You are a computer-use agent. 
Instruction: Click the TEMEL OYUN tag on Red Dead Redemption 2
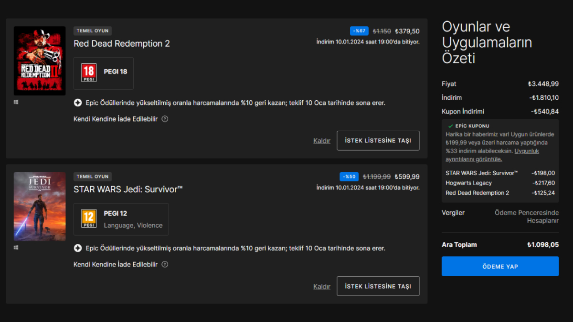point(93,31)
